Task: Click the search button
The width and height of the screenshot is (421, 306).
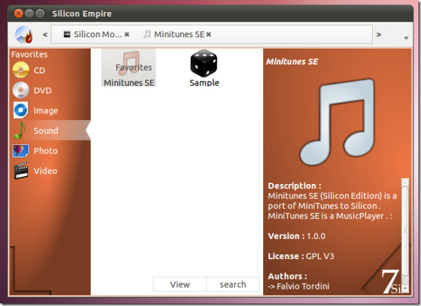Action: 233,284
